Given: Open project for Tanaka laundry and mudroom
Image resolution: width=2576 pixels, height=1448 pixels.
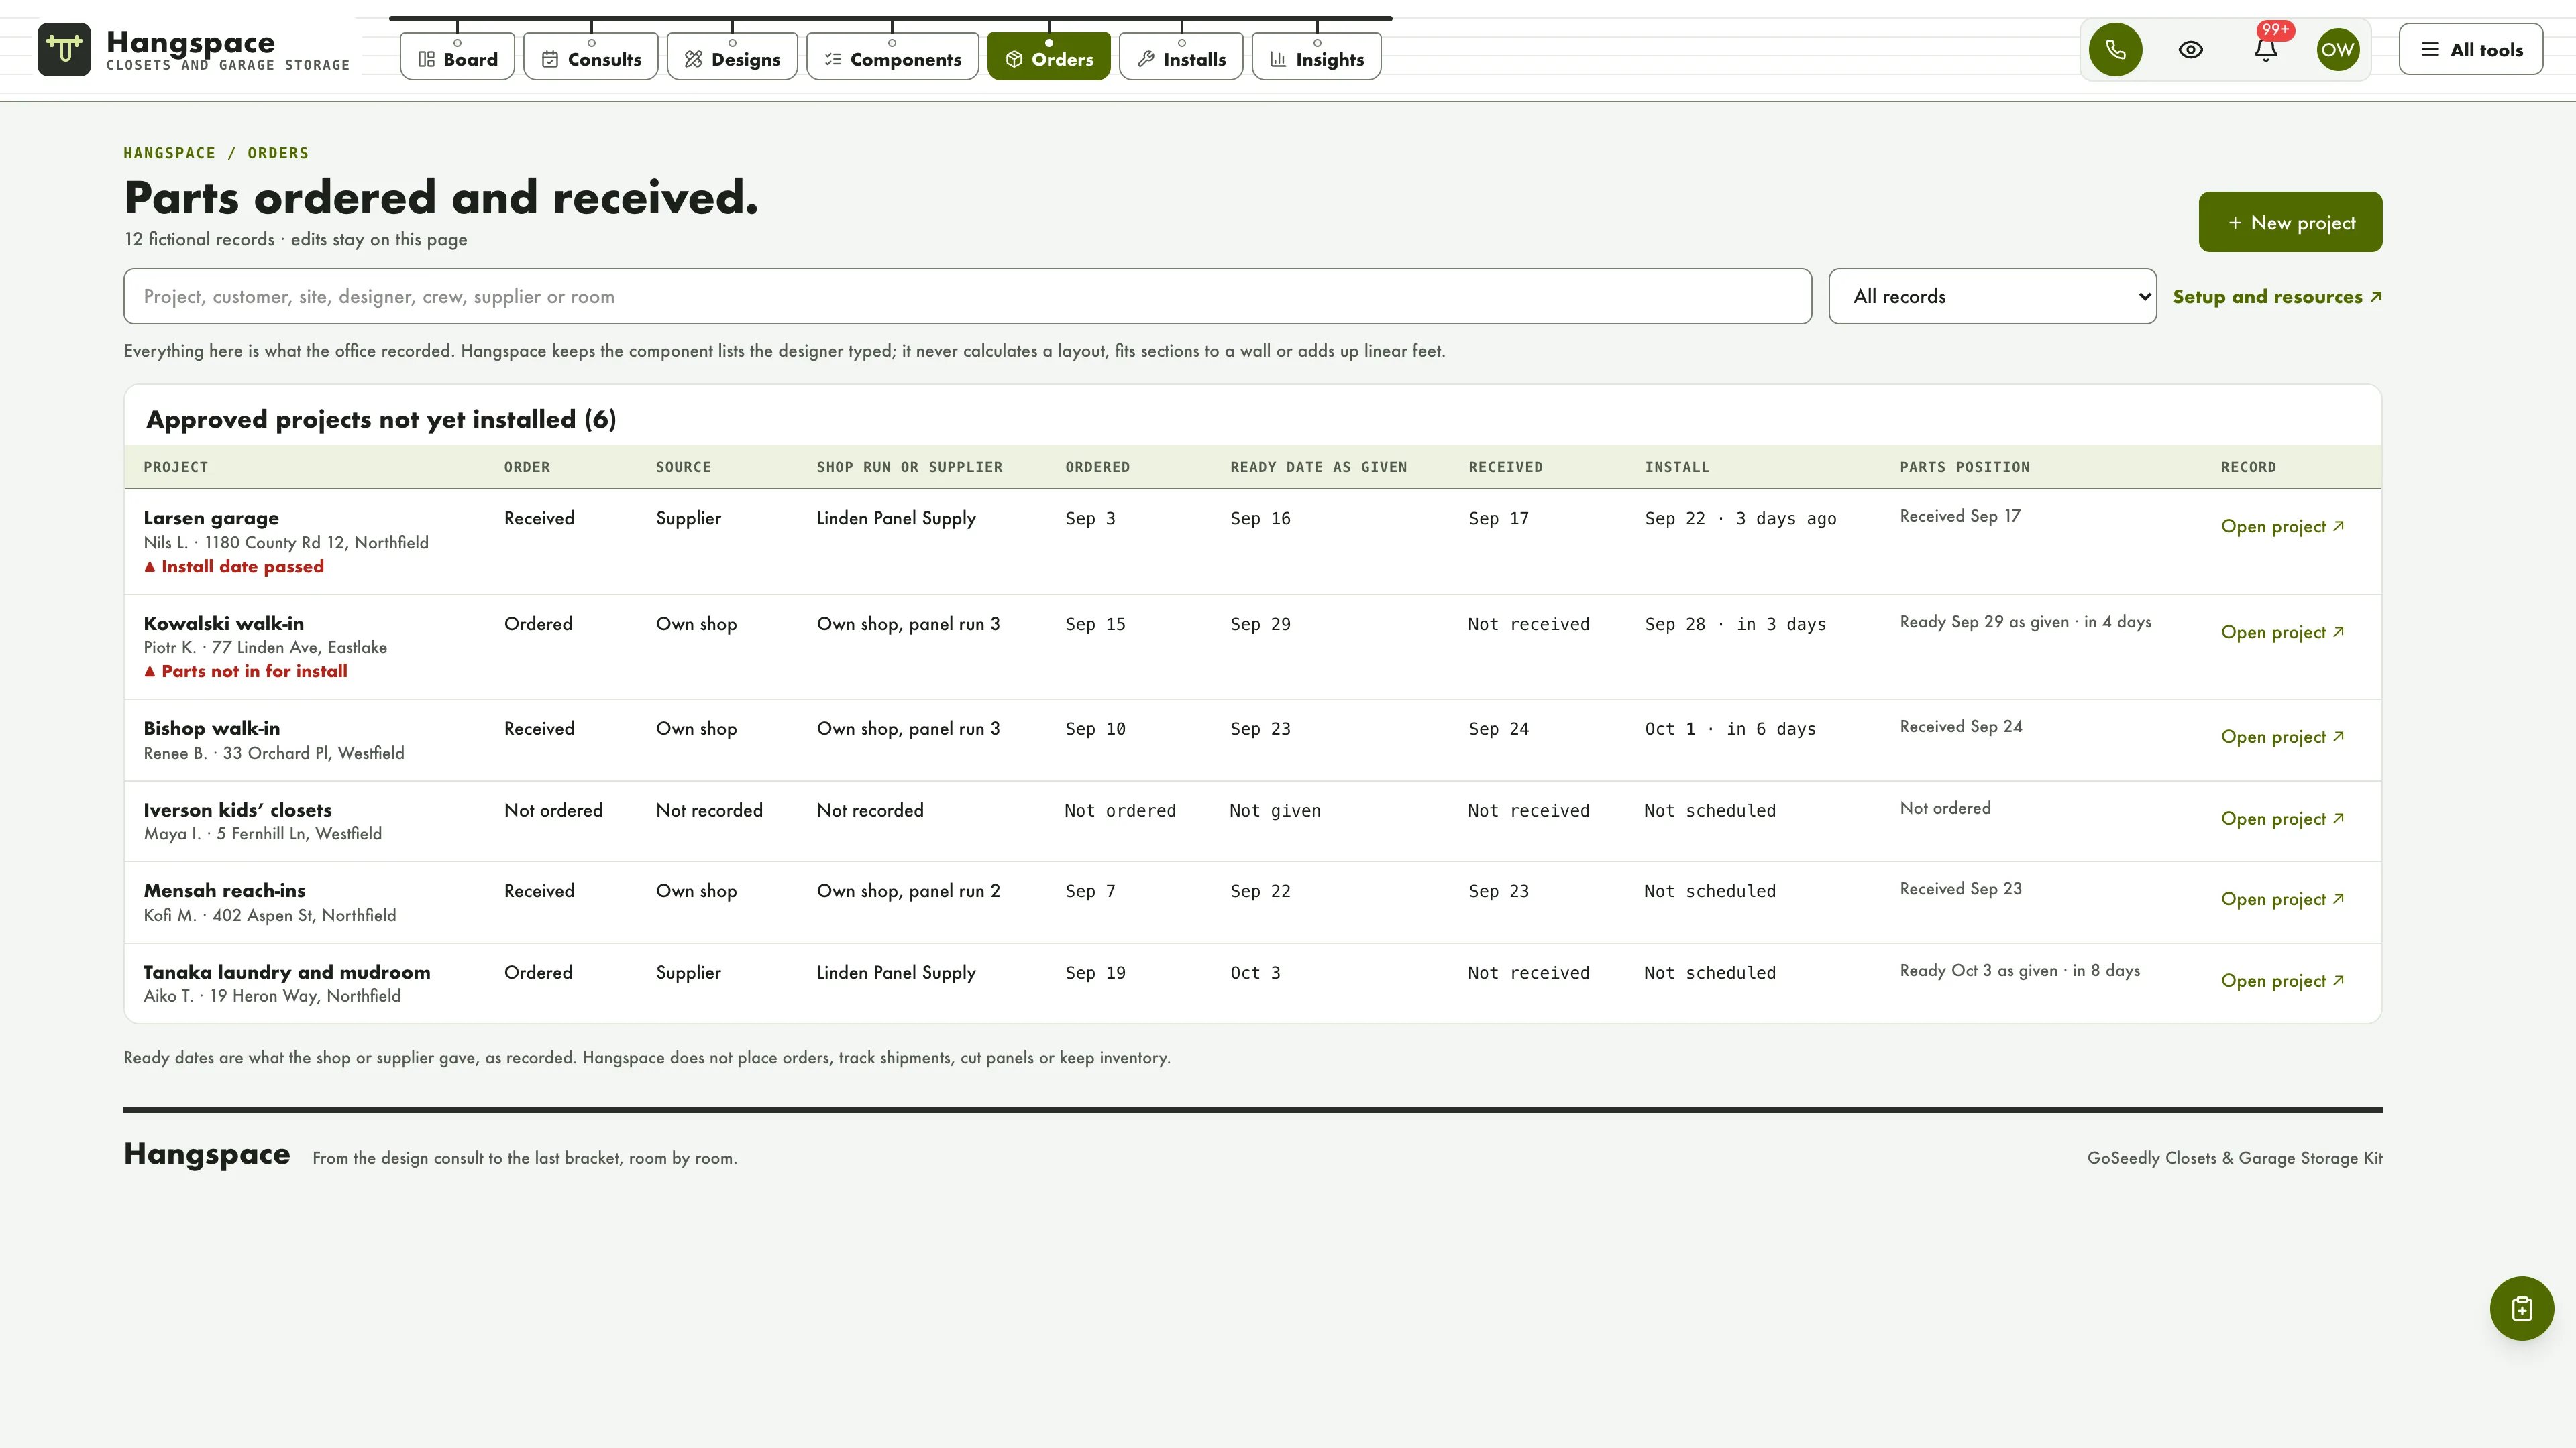Looking at the screenshot, I should pyautogui.click(x=2282, y=981).
